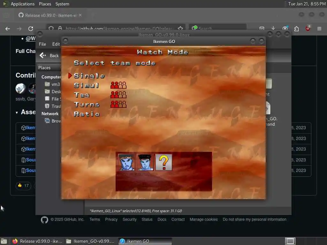
Task: Choose Tag team mode
Action: coord(82,95)
